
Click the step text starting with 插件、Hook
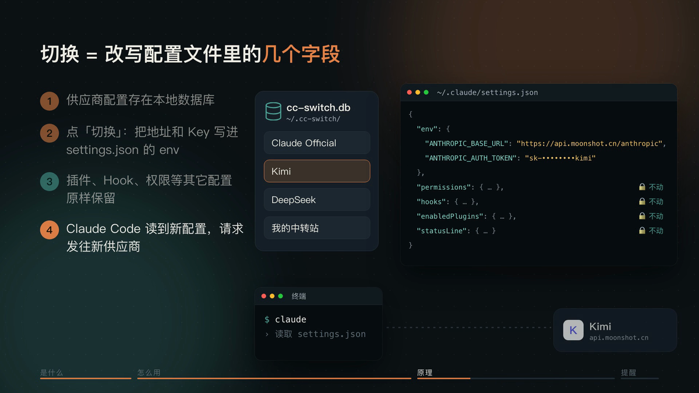click(x=149, y=189)
